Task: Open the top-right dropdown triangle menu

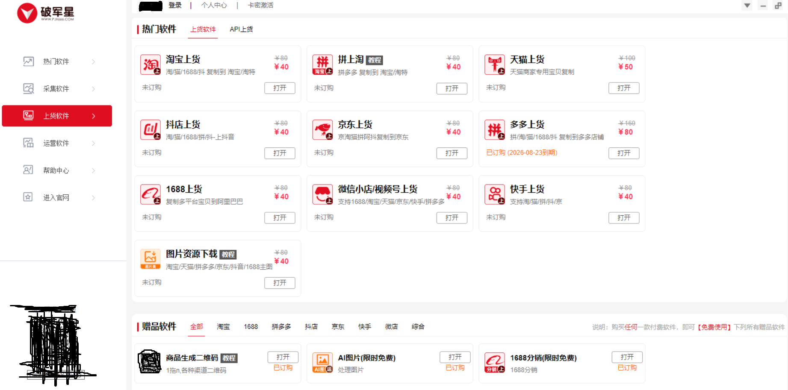Action: click(x=747, y=6)
